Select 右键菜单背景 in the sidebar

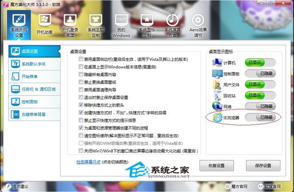(34, 115)
